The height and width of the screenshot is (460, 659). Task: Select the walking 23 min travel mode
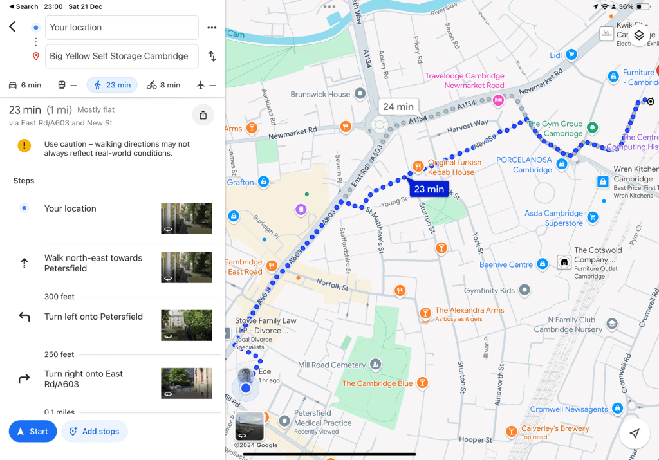click(112, 86)
